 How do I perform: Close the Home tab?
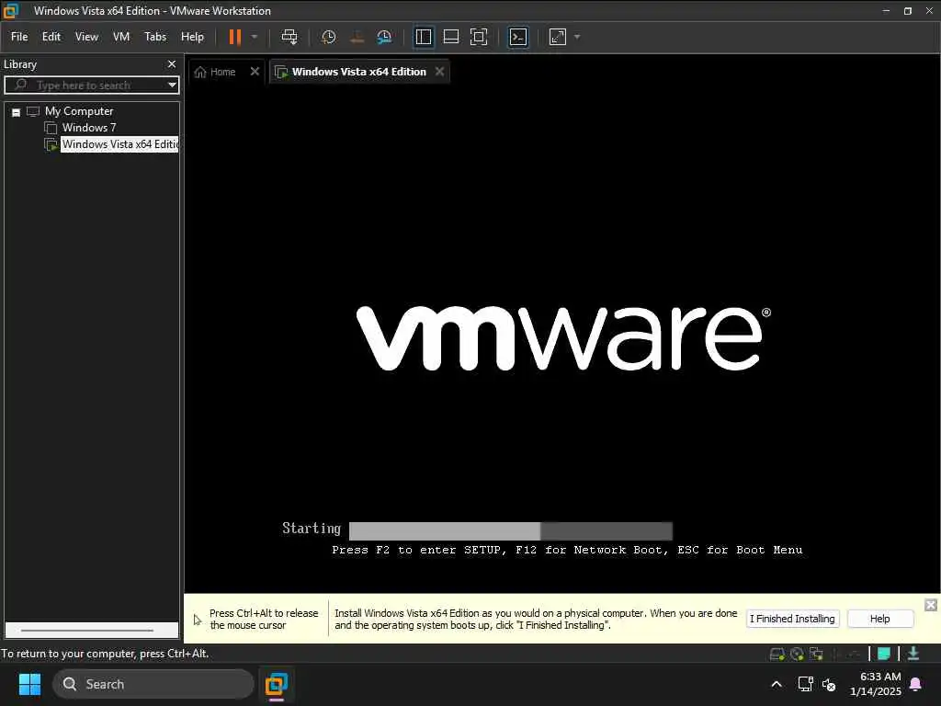point(255,72)
